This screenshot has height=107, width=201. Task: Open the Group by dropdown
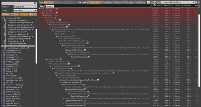pos(25,7)
